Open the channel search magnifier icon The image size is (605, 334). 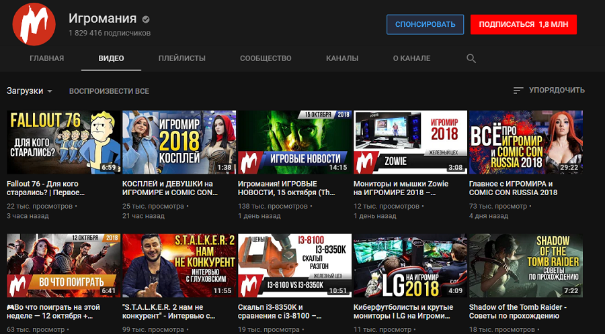471,58
